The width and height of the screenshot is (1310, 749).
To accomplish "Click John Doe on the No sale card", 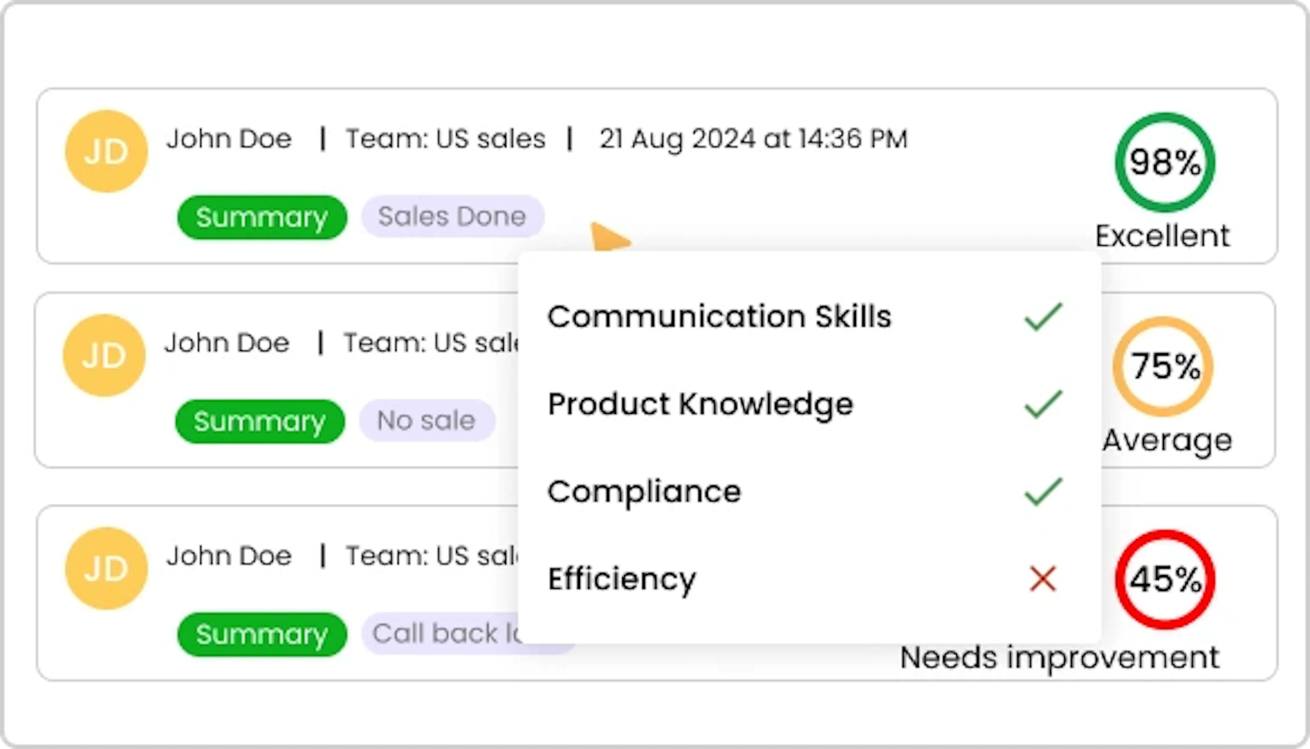I will tap(227, 342).
